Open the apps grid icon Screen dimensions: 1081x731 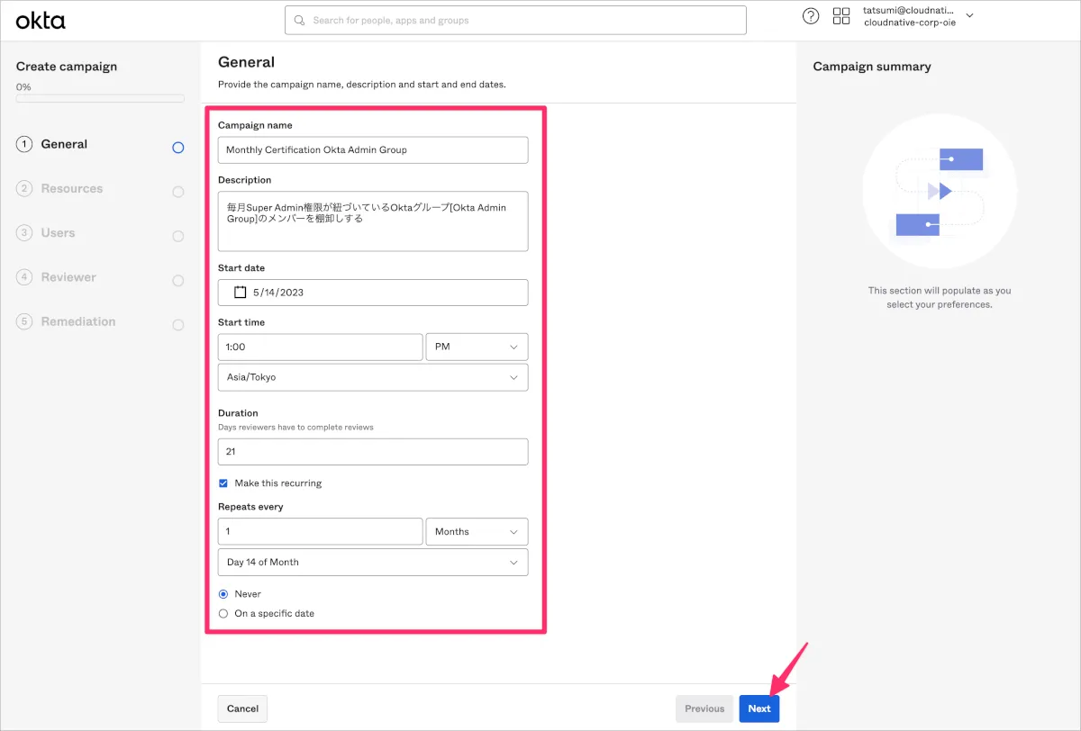[841, 16]
